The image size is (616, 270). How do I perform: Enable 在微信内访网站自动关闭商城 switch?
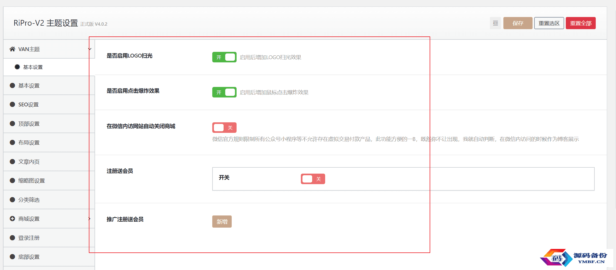pyautogui.click(x=224, y=128)
